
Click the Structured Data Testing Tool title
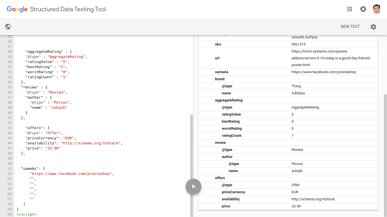pyautogui.click(x=68, y=9)
